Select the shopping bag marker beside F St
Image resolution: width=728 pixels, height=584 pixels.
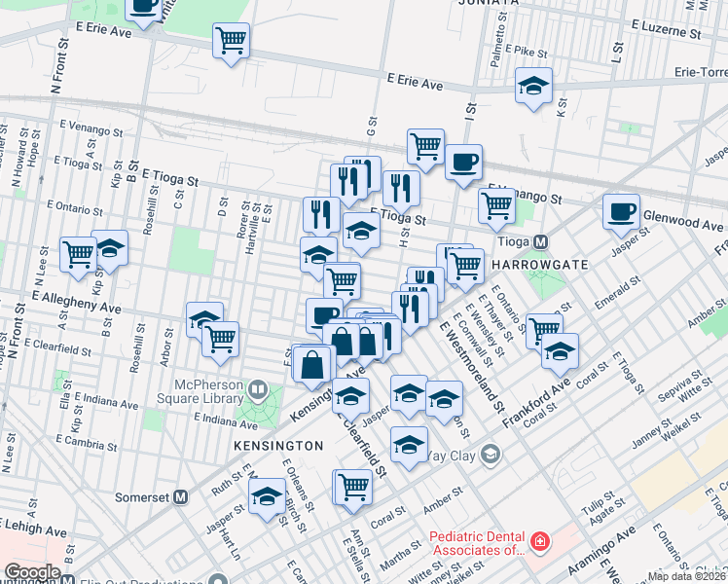click(312, 368)
